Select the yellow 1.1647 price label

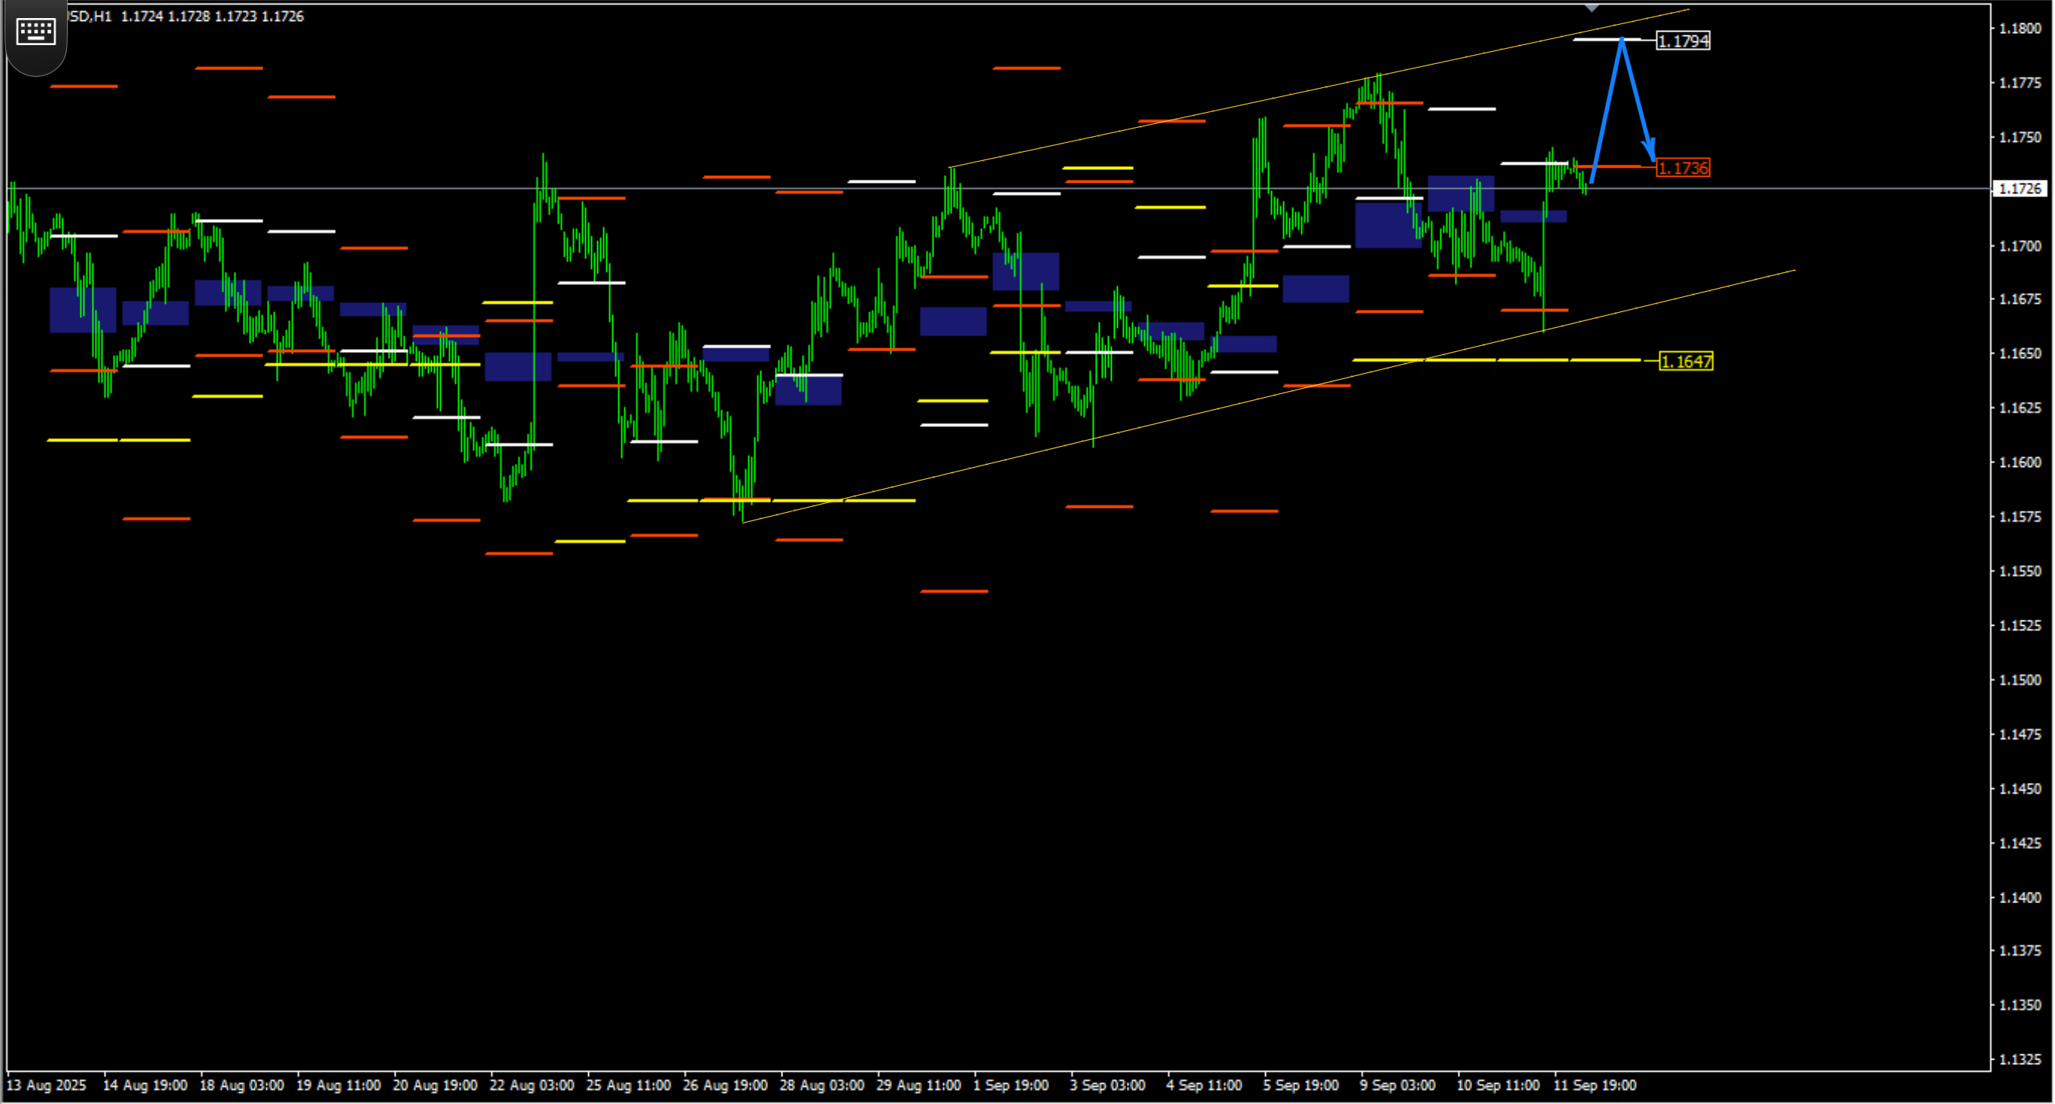pos(1686,361)
